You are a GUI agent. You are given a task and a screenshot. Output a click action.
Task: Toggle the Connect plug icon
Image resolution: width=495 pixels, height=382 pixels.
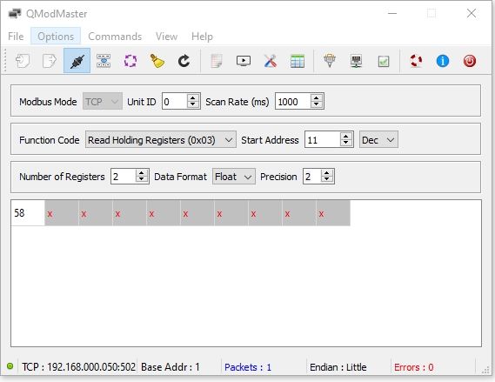77,61
